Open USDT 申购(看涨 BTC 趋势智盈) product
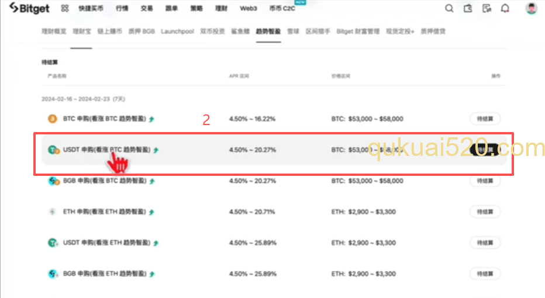The image size is (545, 298). tap(106, 150)
